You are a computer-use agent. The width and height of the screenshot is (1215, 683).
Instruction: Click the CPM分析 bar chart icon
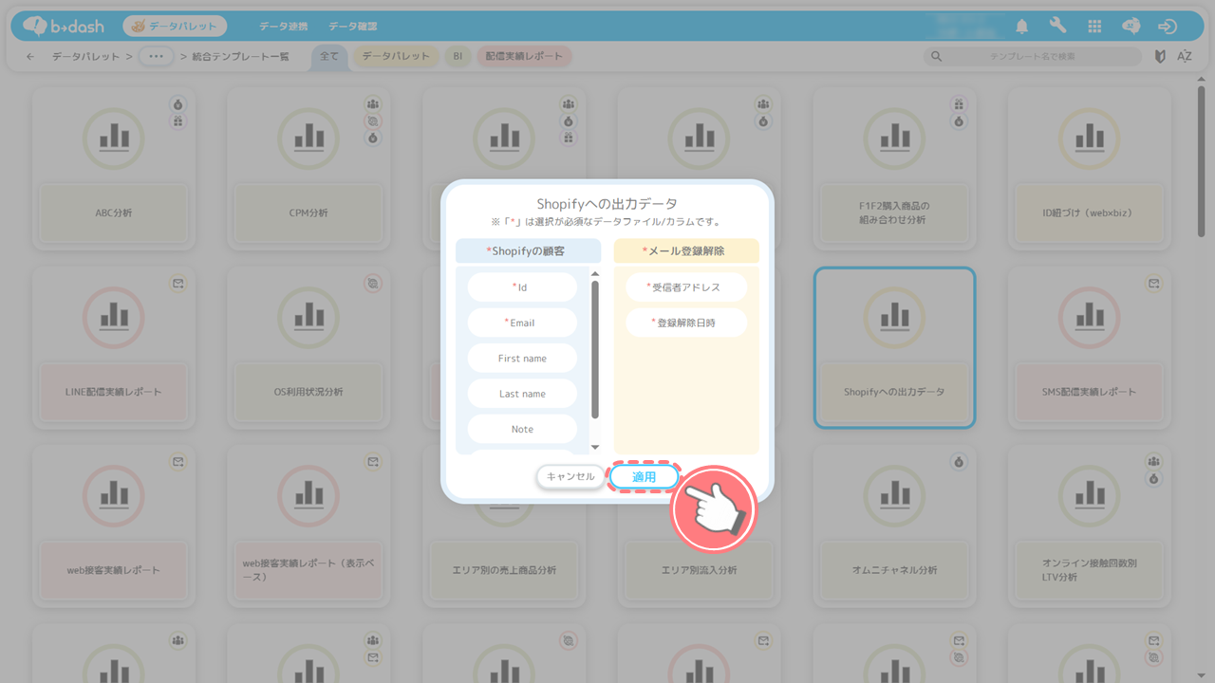tap(308, 138)
